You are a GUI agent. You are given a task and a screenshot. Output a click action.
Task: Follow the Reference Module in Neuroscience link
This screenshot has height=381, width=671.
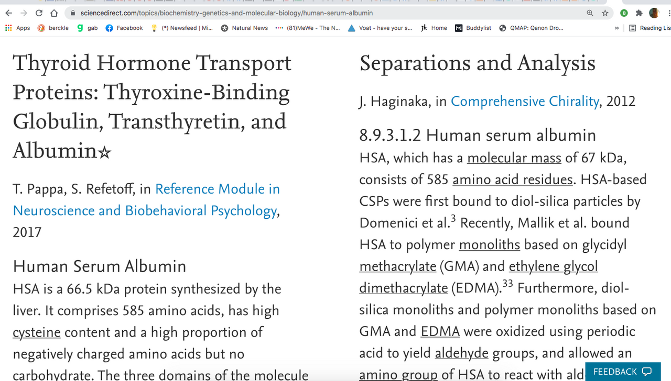[146, 199]
